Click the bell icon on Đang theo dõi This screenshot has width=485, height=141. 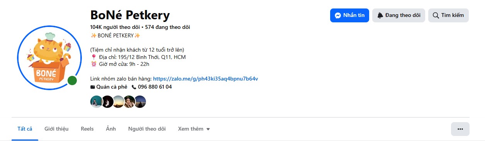click(380, 15)
